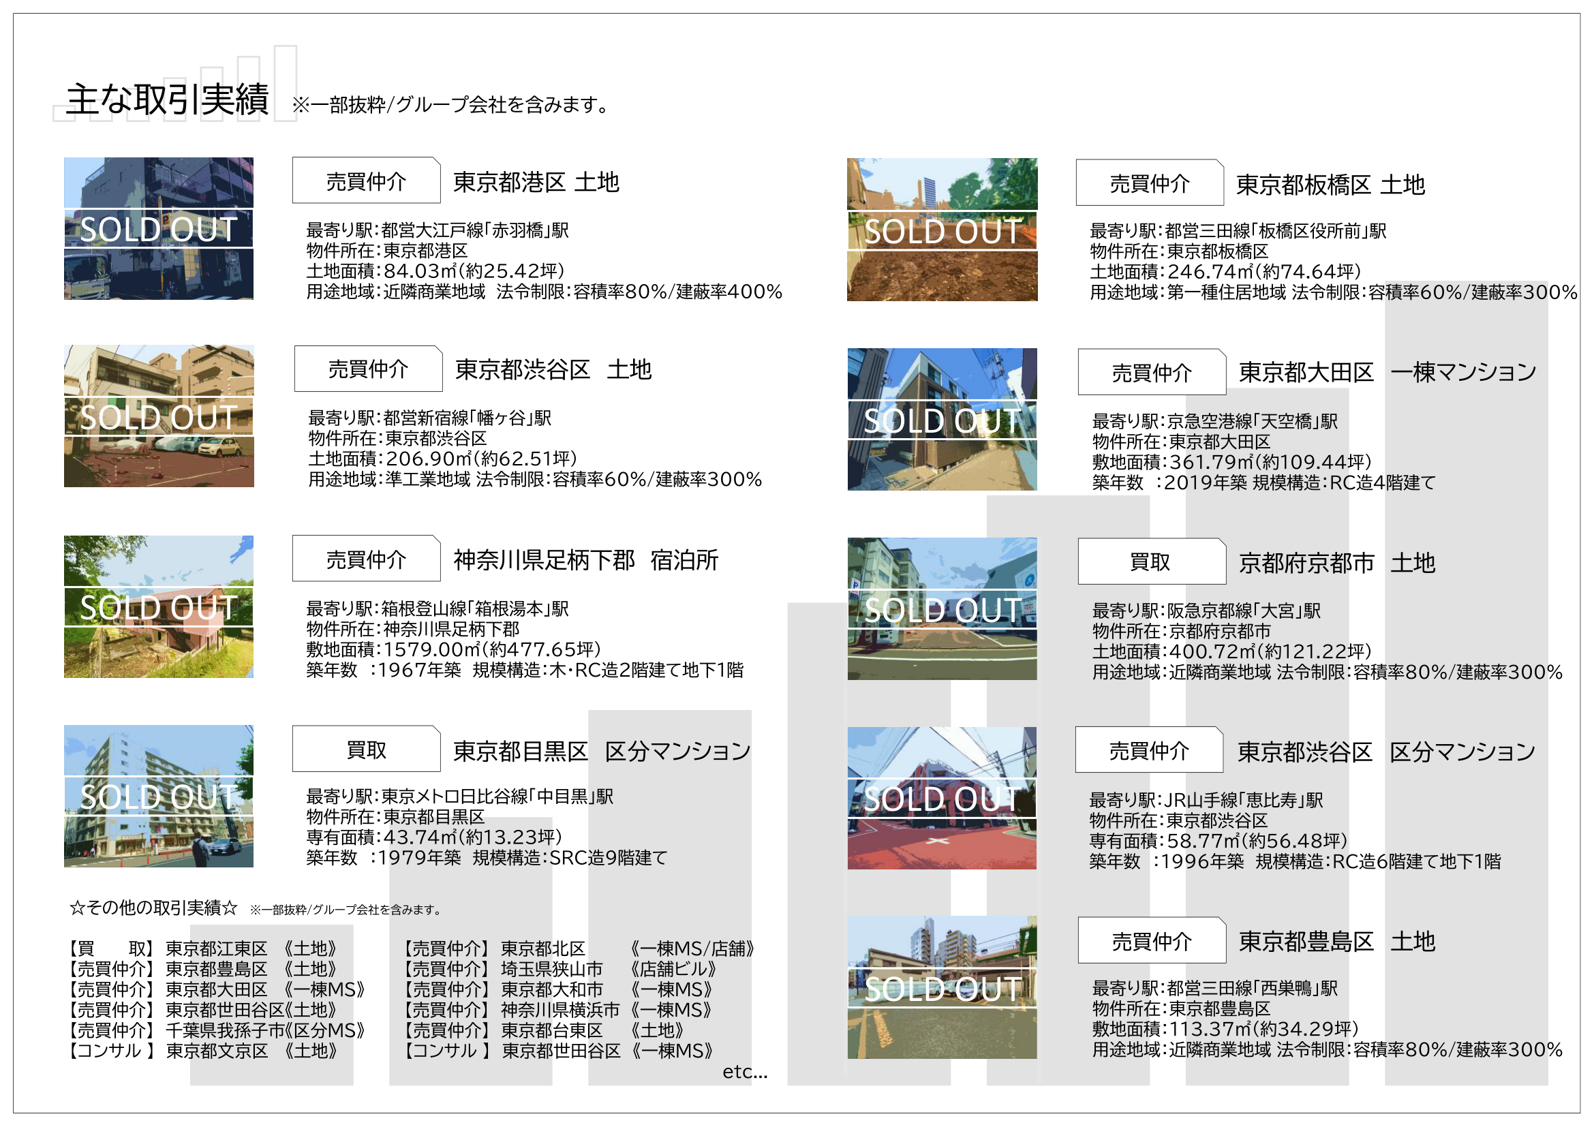Viewport: 1594px width, 1127px height.
Task: Click text 敷地面積:113.37㎡(約34.29坪)
Action: [1225, 1028]
